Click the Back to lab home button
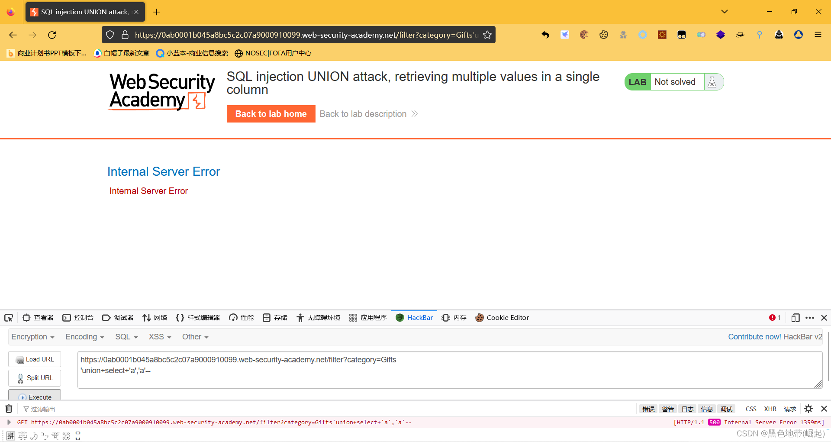Screen dimensions: 831x442 [271, 114]
